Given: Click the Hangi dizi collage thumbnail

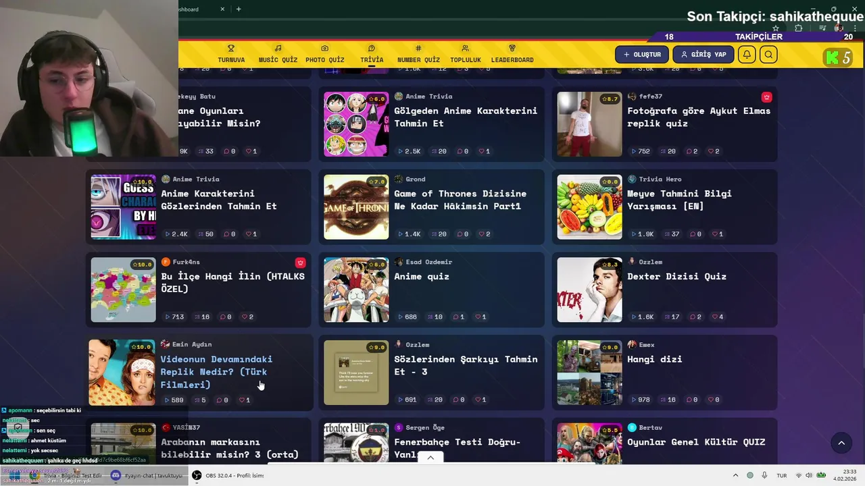Looking at the screenshot, I should [589, 373].
